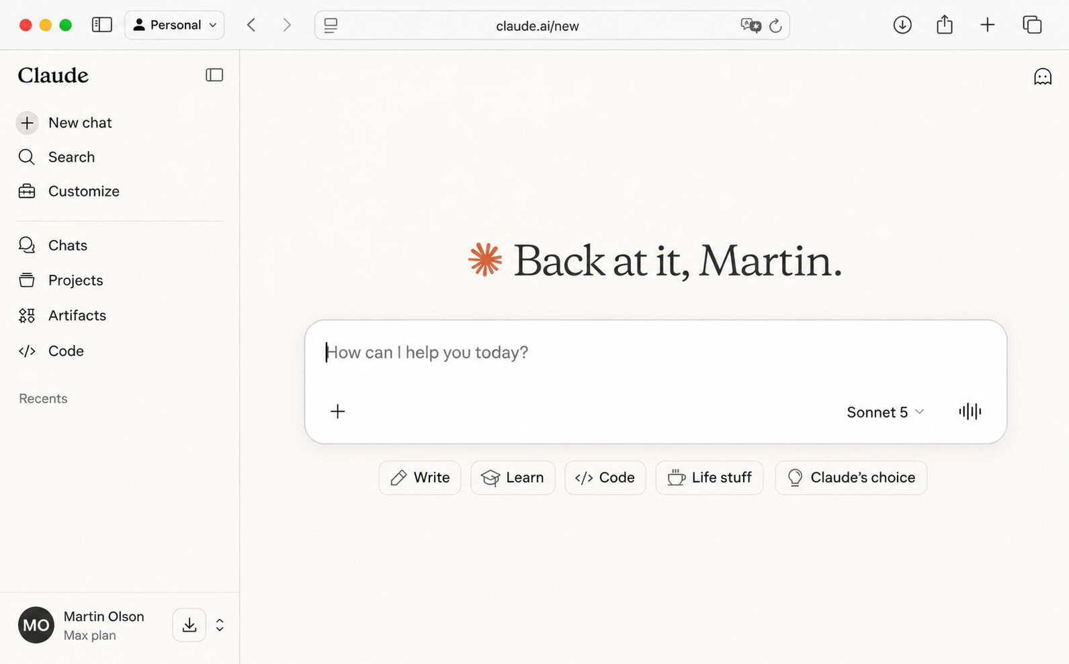
Task: Open the page reader menu icon
Action: point(331,26)
